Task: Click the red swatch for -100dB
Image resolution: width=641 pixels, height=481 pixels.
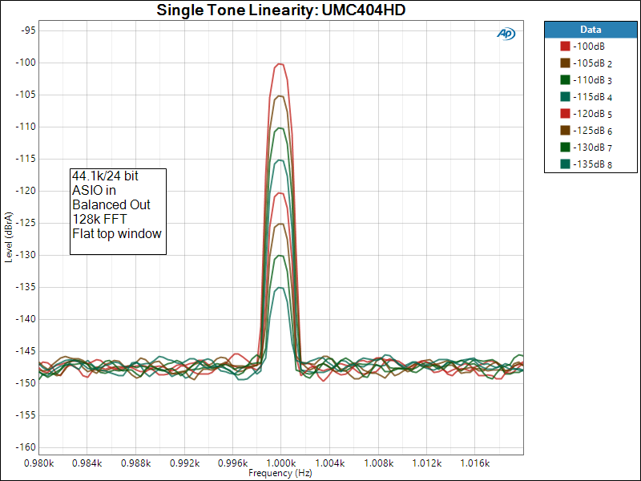Action: pyautogui.click(x=565, y=46)
